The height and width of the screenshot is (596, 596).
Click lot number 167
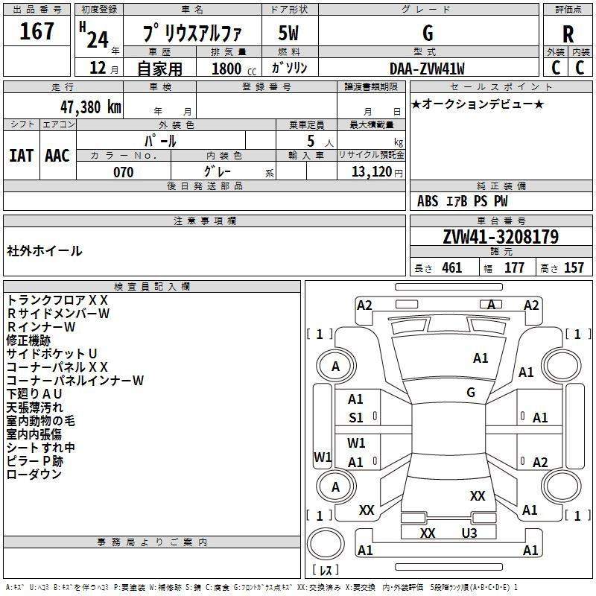[x=37, y=31]
